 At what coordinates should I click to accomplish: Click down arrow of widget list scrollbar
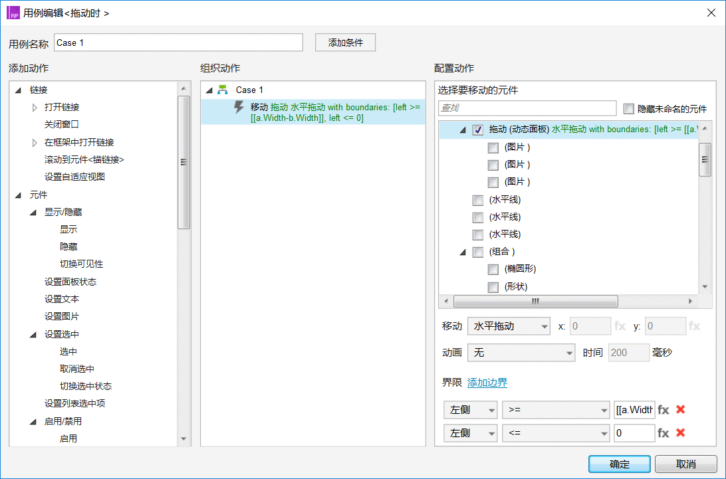pyautogui.click(x=705, y=287)
